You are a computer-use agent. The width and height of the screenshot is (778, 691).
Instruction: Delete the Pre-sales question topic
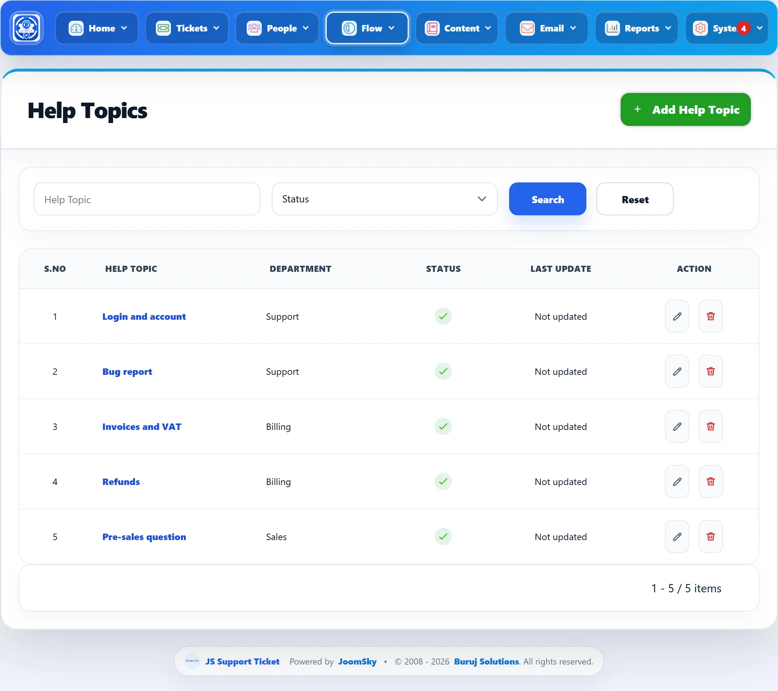coord(710,536)
